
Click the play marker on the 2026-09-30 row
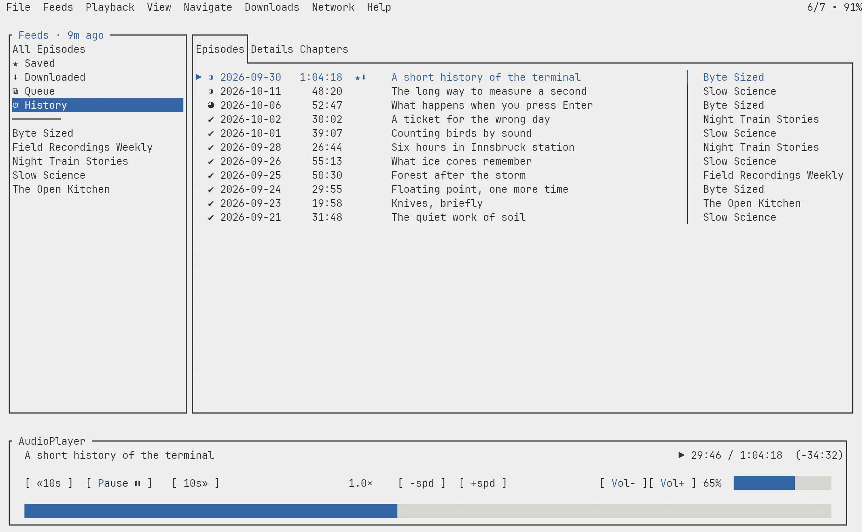(199, 77)
